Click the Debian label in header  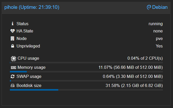160,7
